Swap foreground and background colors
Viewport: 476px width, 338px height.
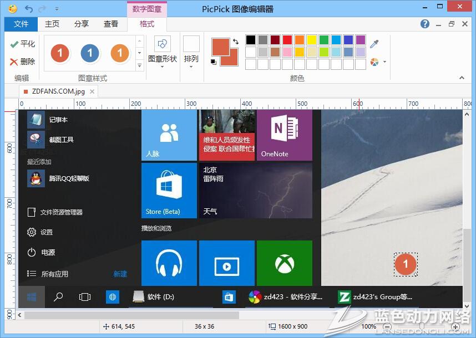(236, 41)
